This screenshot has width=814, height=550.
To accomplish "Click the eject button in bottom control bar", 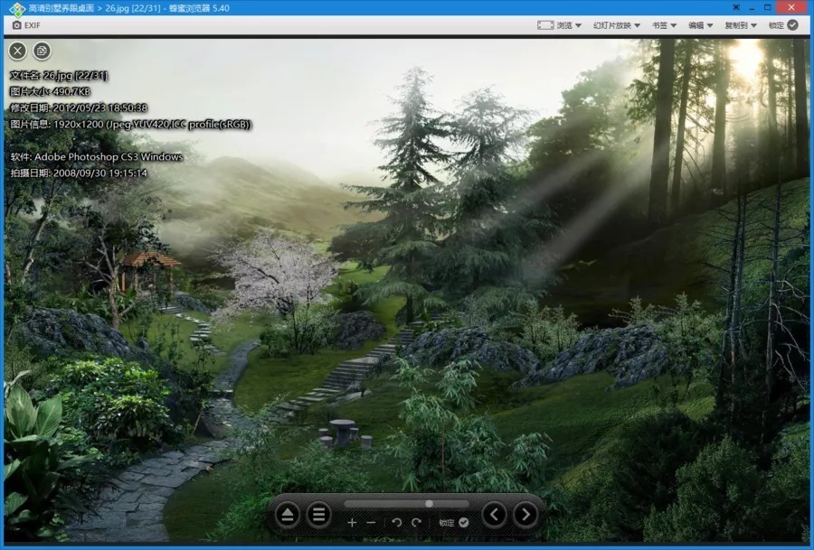I will pos(287,515).
